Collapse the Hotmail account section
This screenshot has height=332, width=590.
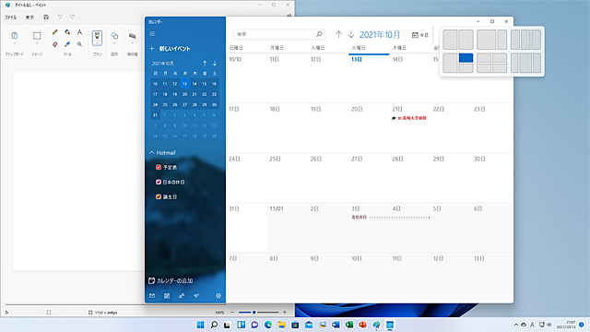(x=151, y=152)
